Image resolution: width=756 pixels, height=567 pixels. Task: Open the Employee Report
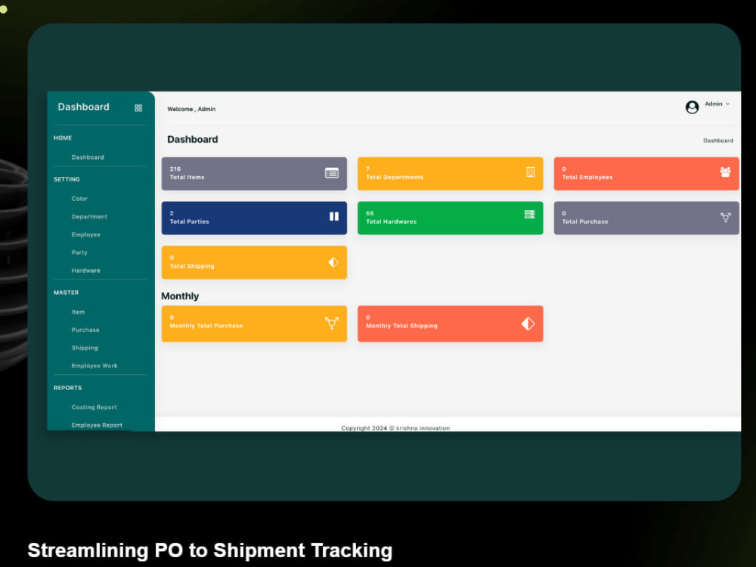[x=97, y=425]
